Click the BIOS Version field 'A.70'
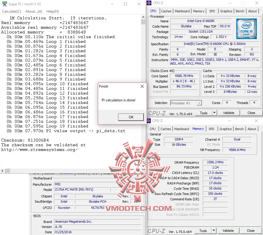Viewport: 263px width, 235px height. 98,227
